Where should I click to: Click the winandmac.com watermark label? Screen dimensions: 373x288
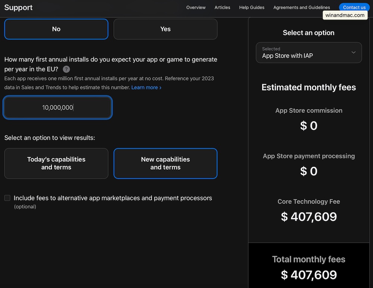(345, 15)
